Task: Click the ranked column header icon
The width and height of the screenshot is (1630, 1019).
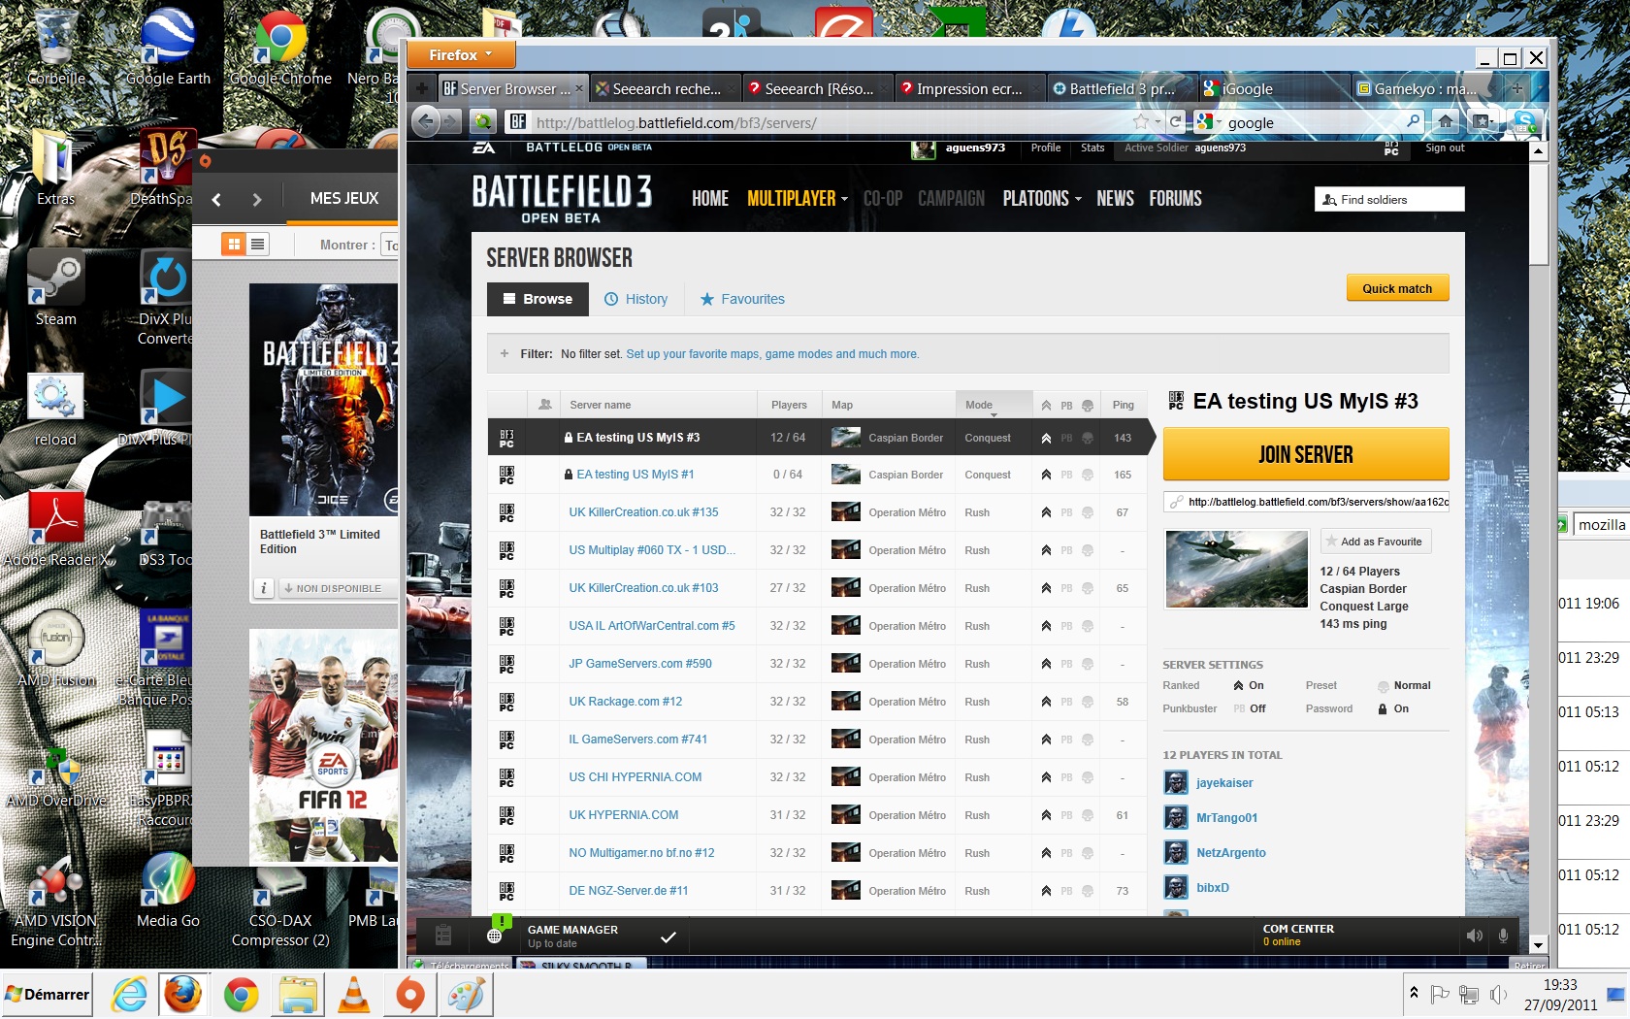Action: click(x=1046, y=406)
